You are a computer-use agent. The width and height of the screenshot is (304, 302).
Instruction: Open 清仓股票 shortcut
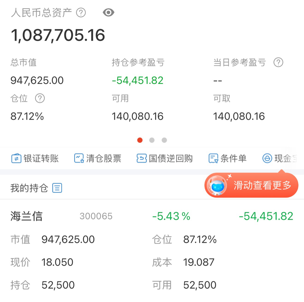98,158
